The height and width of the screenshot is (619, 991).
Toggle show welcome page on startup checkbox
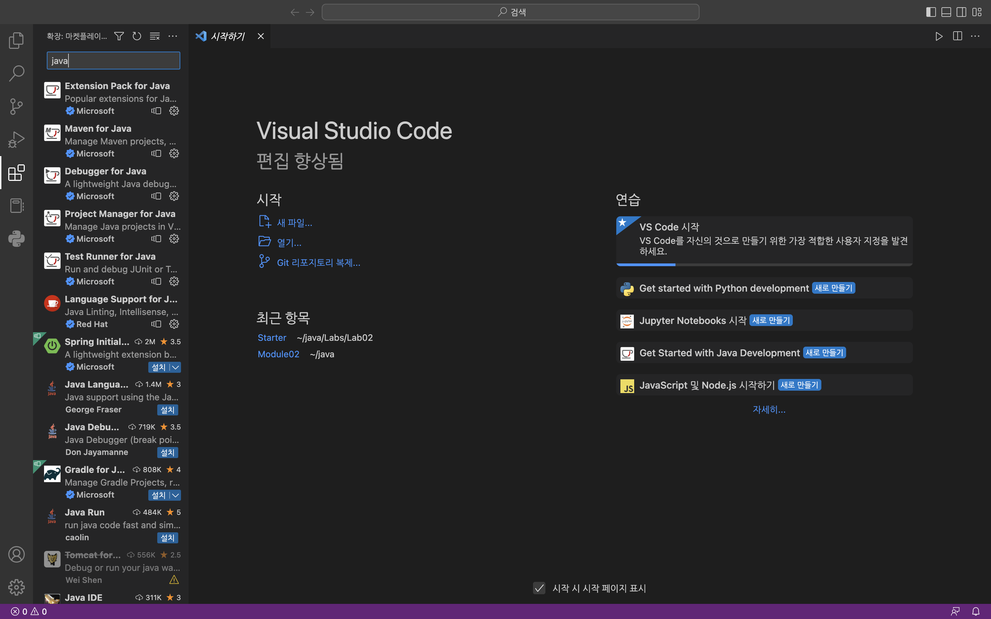coord(539,588)
